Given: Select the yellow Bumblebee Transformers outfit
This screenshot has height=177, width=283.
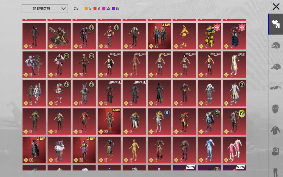Looking at the screenshot, I should (209, 36).
